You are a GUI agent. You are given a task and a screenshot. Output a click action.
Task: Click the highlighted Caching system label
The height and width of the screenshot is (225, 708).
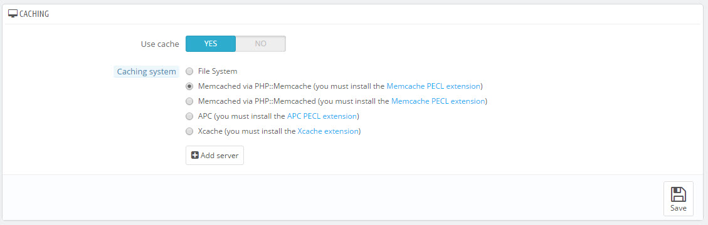(146, 71)
